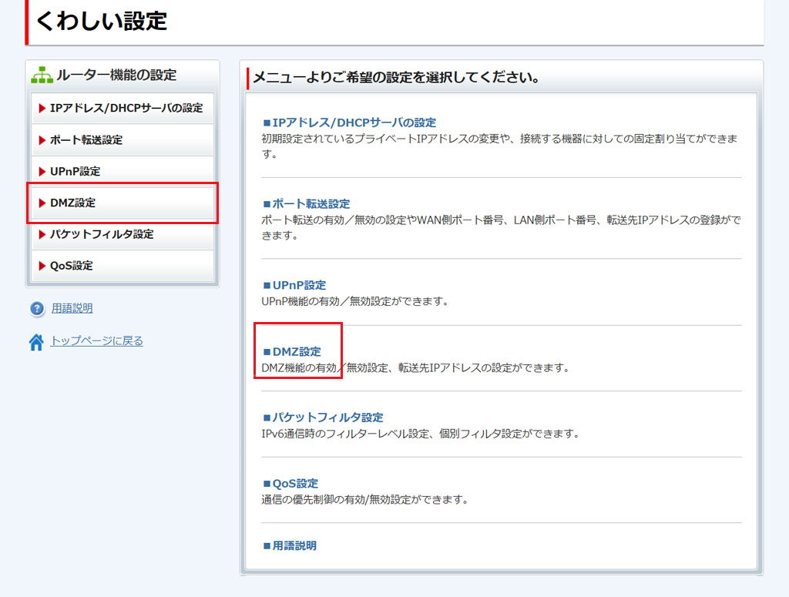Open UPnP設定 sidebar menu item
The image size is (789, 597).
(x=75, y=172)
